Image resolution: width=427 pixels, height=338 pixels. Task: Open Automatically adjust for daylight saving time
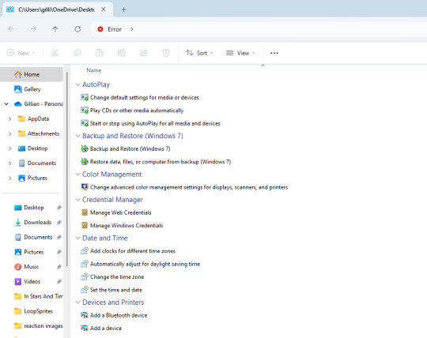click(x=140, y=264)
